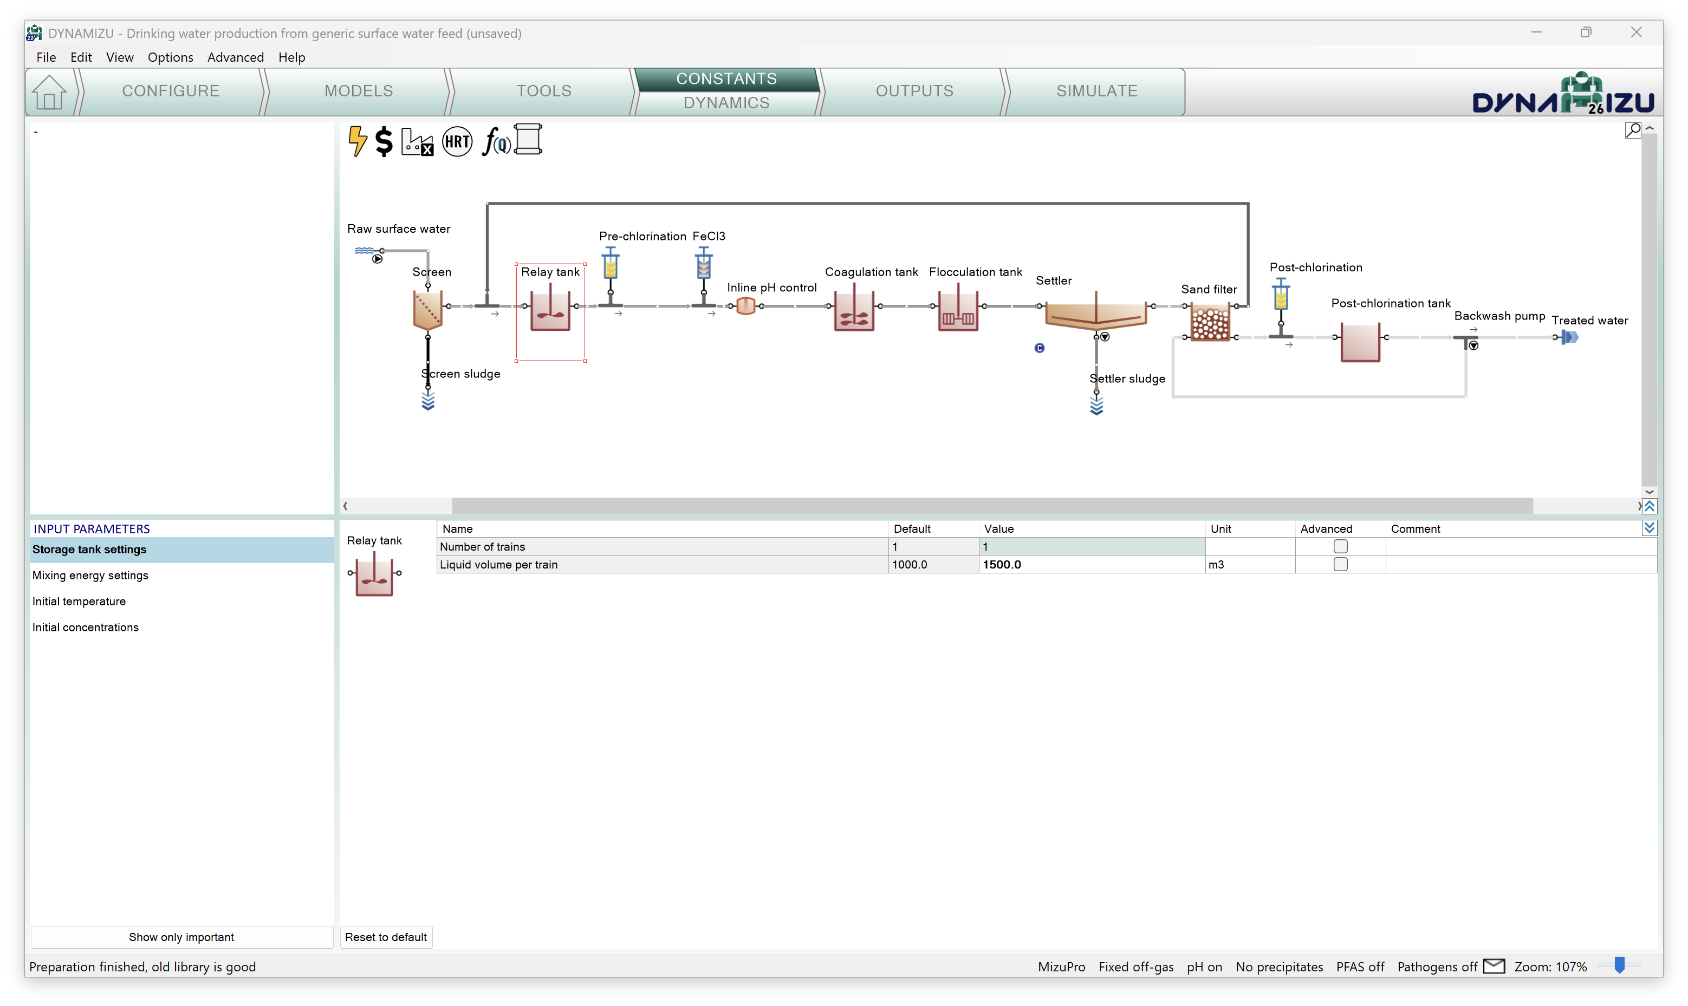Open Mixing energy settings parameter group

pyautogui.click(x=90, y=575)
